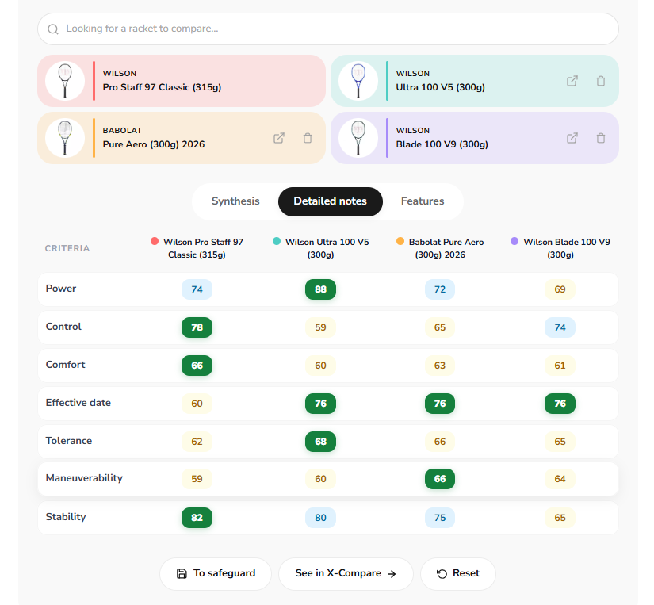Click the magnifier search icon

[x=53, y=29]
